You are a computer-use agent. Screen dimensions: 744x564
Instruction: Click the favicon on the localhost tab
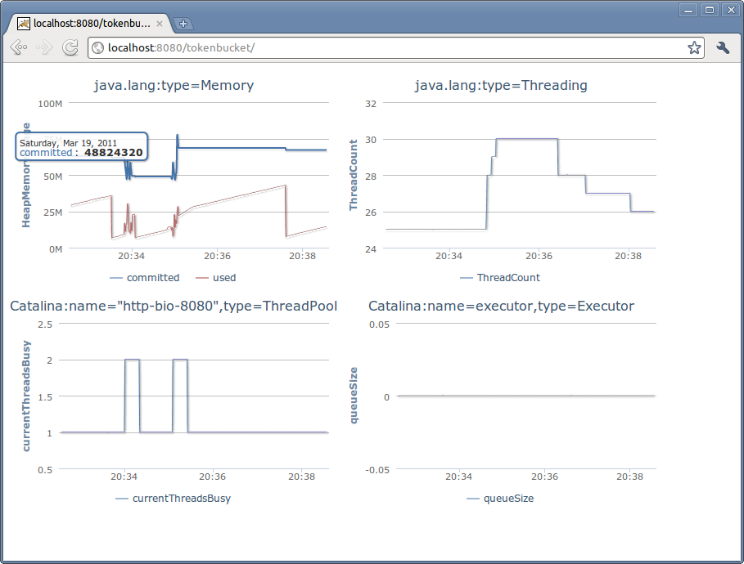point(23,23)
